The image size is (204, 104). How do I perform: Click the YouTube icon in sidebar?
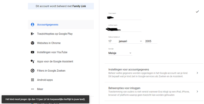[32, 52]
